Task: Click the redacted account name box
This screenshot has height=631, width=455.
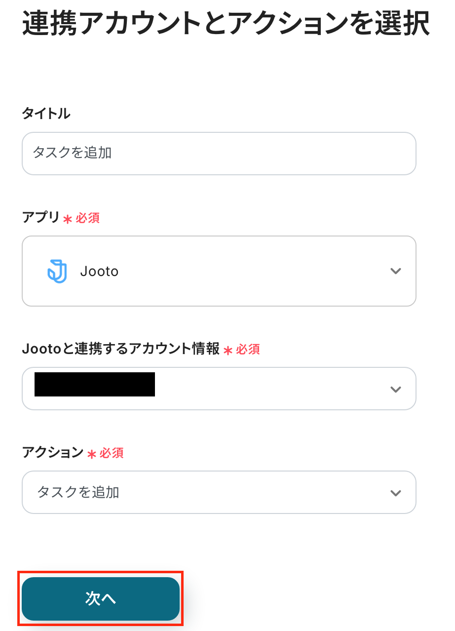Action: point(95,385)
